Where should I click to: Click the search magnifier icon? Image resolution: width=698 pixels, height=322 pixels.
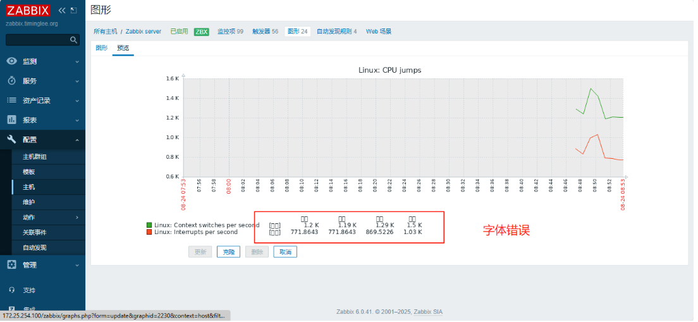(x=74, y=40)
